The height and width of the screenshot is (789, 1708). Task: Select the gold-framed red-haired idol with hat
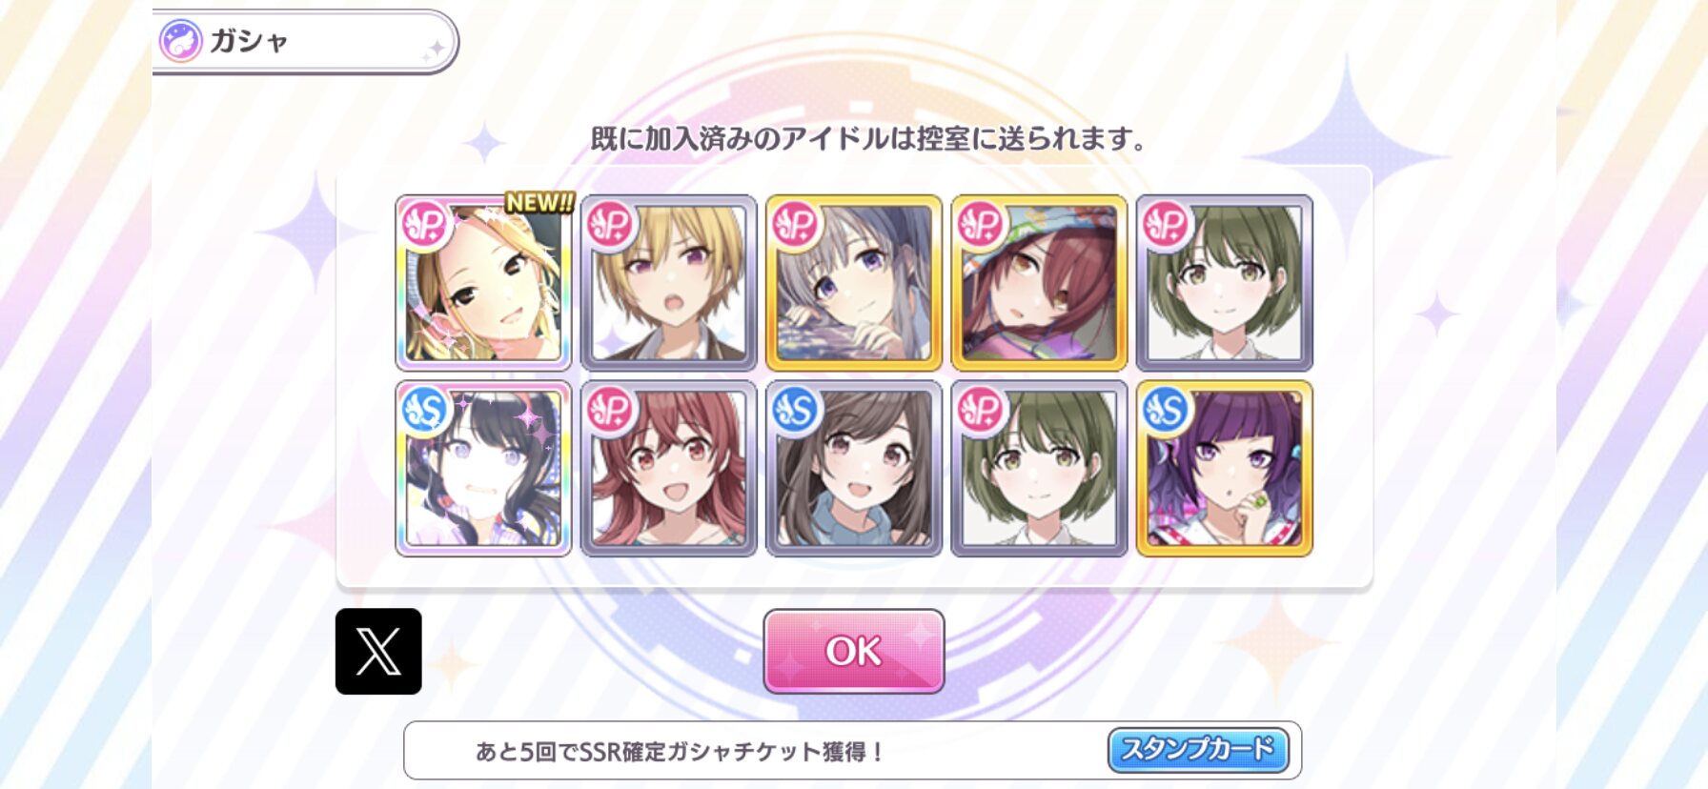tap(1039, 283)
